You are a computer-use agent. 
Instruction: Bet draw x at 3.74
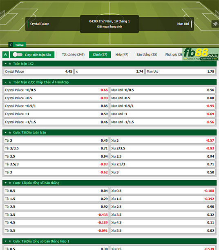pyautogui.click(x=109, y=71)
